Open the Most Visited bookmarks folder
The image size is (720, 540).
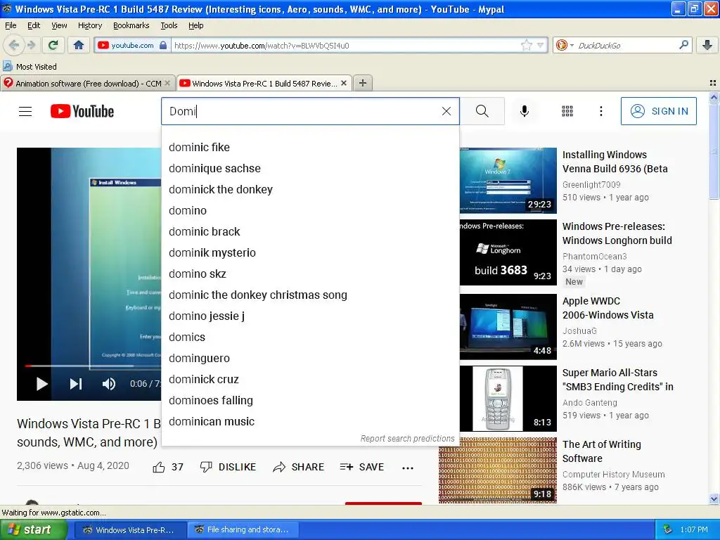tap(30, 67)
